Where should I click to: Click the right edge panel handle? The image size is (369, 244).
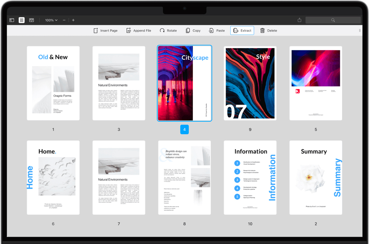(x=360, y=31)
